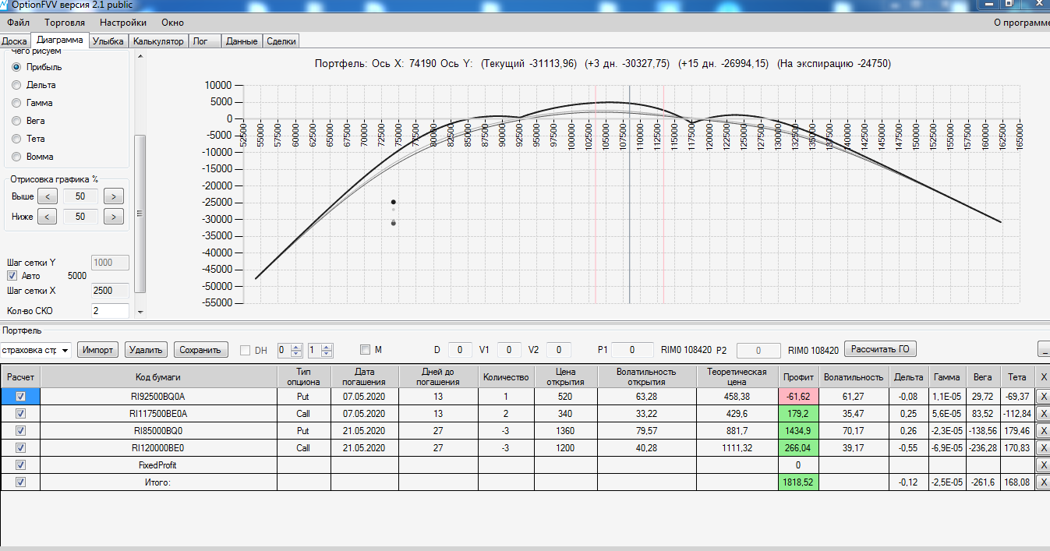The height and width of the screenshot is (551, 1050).
Task: Switch to the Улыбка tab
Action: (x=108, y=41)
